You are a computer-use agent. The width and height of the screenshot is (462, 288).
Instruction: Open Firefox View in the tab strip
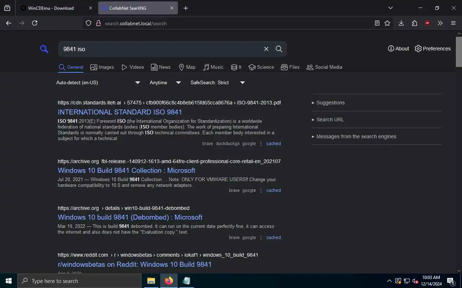(x=7, y=8)
